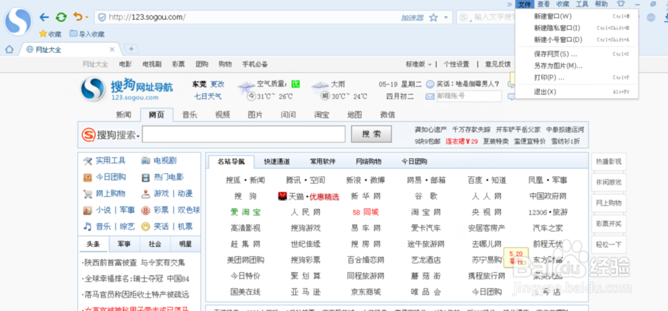Click the 更改 city link
This screenshot has height=311, width=668.
coord(217,84)
